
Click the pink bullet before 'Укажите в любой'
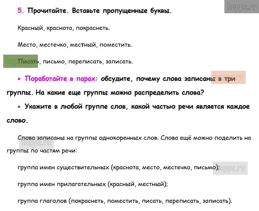coord(19,107)
